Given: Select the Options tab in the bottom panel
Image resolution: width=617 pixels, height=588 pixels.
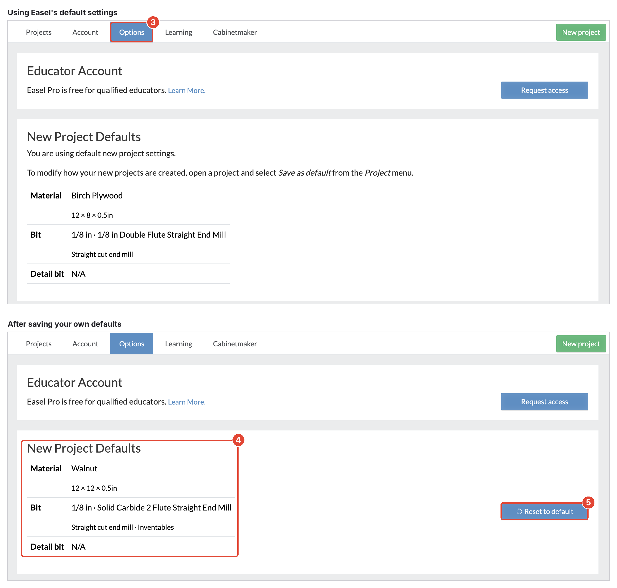Looking at the screenshot, I should [131, 344].
